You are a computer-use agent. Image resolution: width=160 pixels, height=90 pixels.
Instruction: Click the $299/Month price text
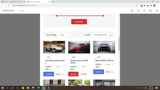tap(110, 72)
